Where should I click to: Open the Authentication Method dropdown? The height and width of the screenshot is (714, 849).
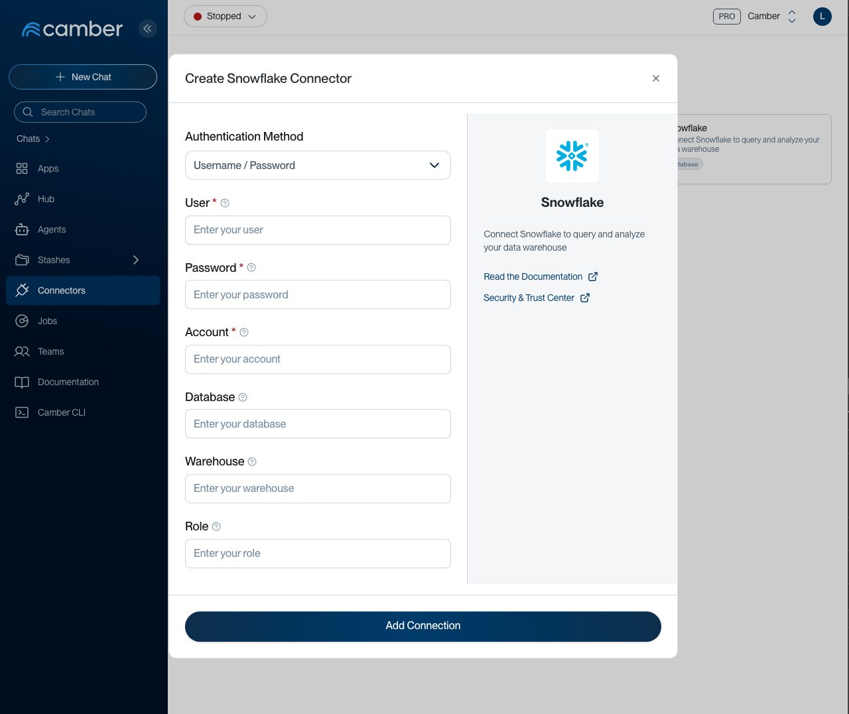pos(318,165)
